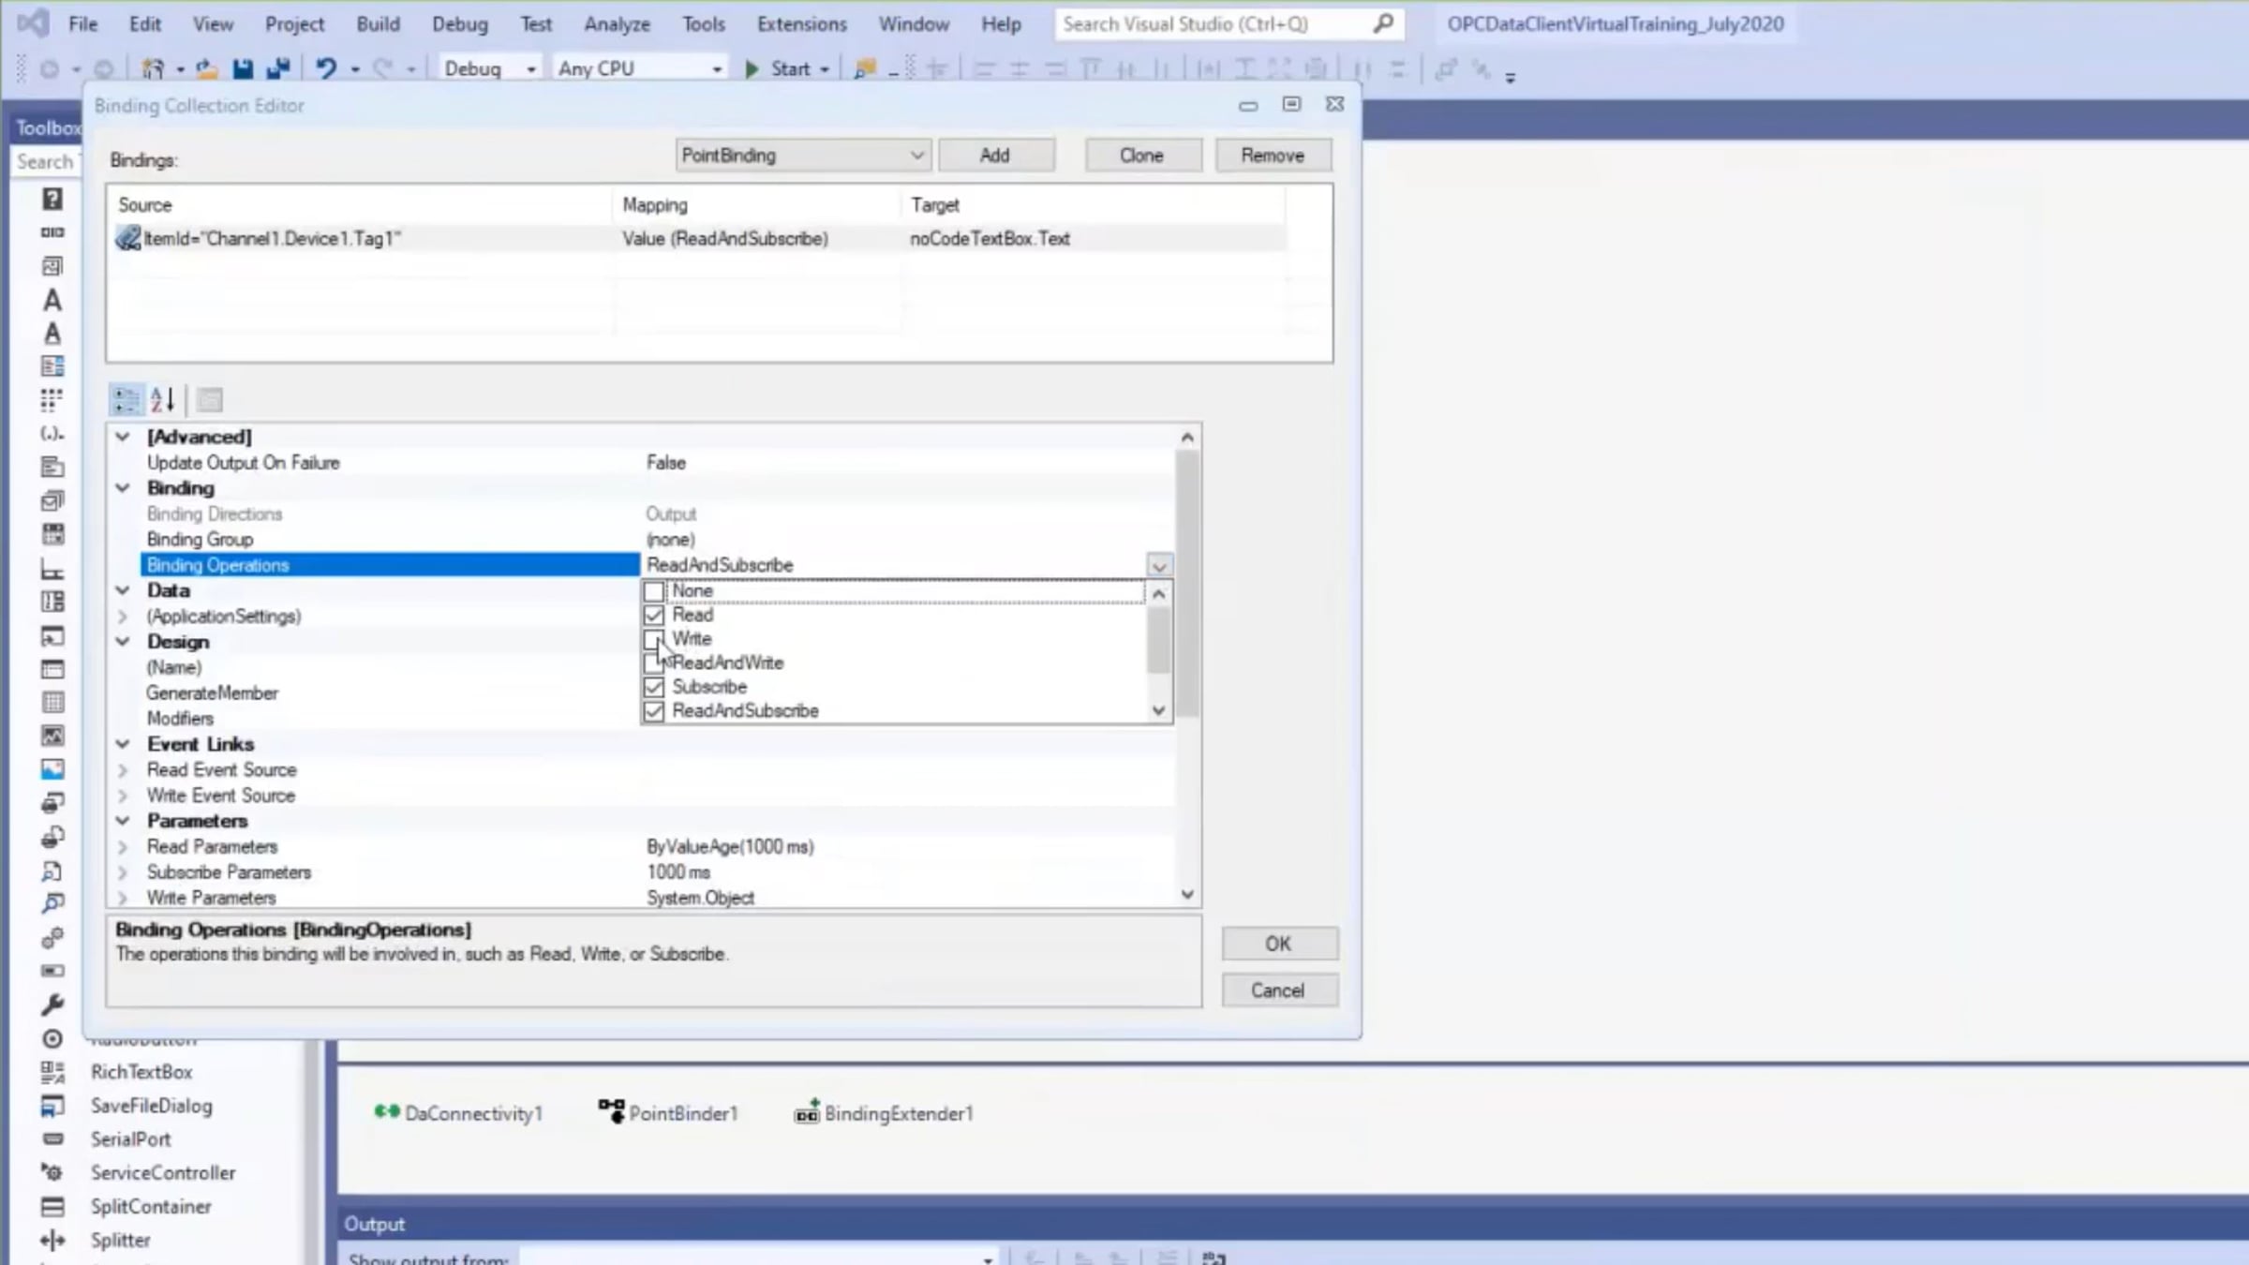Viewport: 2249px width, 1265px height.
Task: Check the Write operation checkbox
Action: (x=654, y=639)
